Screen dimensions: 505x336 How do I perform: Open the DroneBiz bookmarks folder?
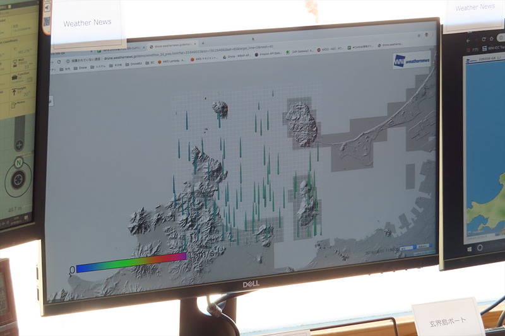pos(133,64)
